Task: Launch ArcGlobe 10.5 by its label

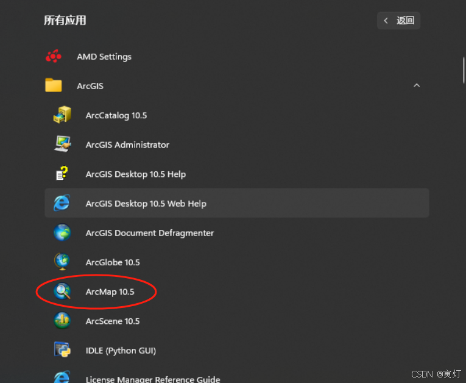Action: 113,262
